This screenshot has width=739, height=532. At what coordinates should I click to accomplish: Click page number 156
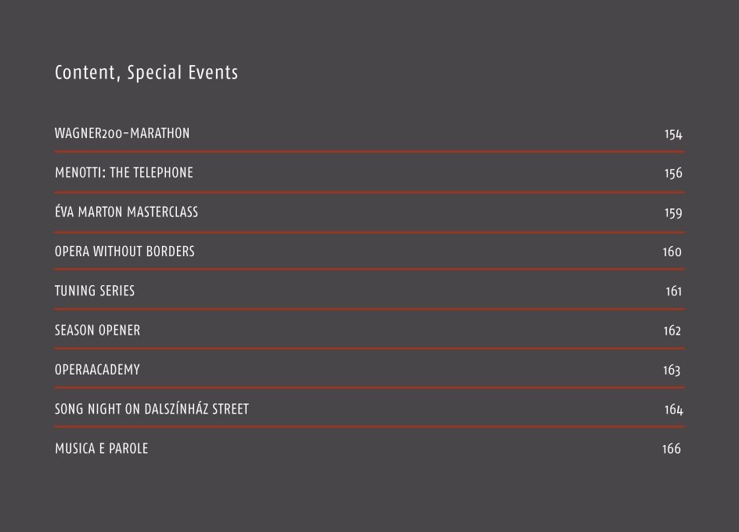(673, 173)
